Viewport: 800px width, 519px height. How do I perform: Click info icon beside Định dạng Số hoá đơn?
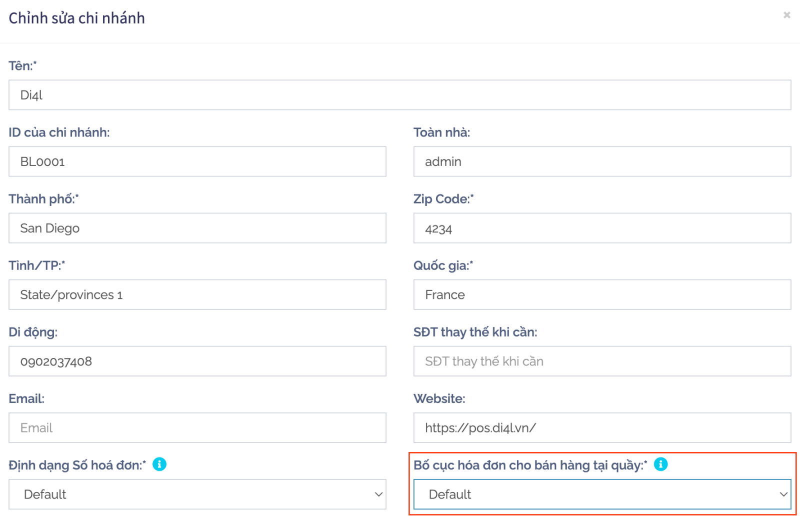click(x=159, y=464)
